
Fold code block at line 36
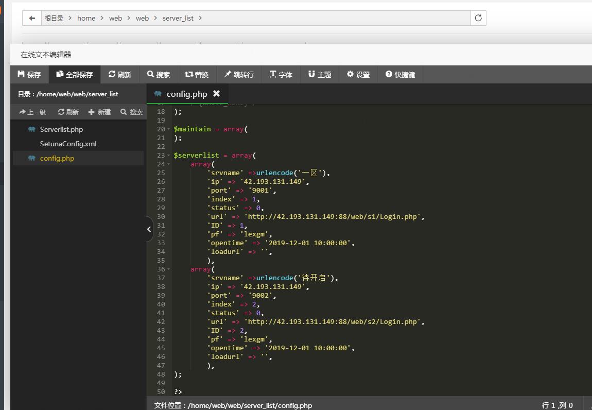169,269
